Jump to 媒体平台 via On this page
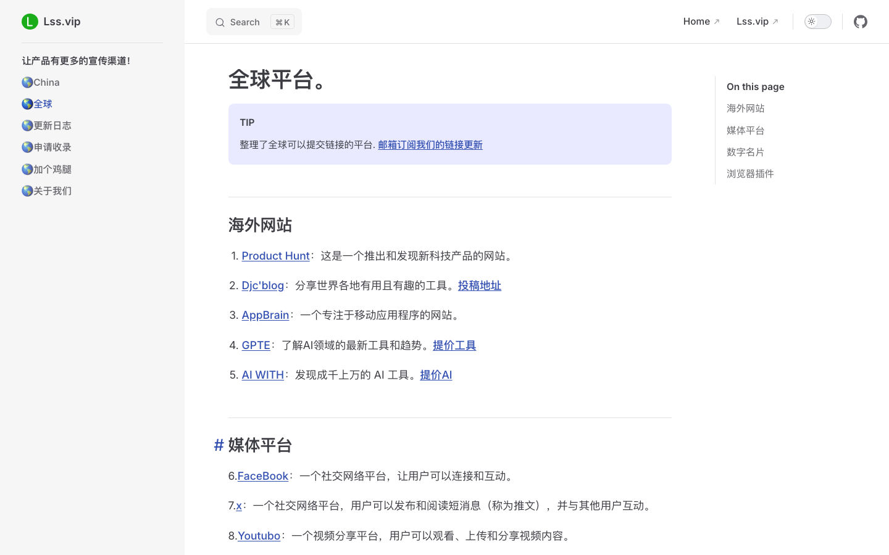The width and height of the screenshot is (889, 555). [x=745, y=130]
